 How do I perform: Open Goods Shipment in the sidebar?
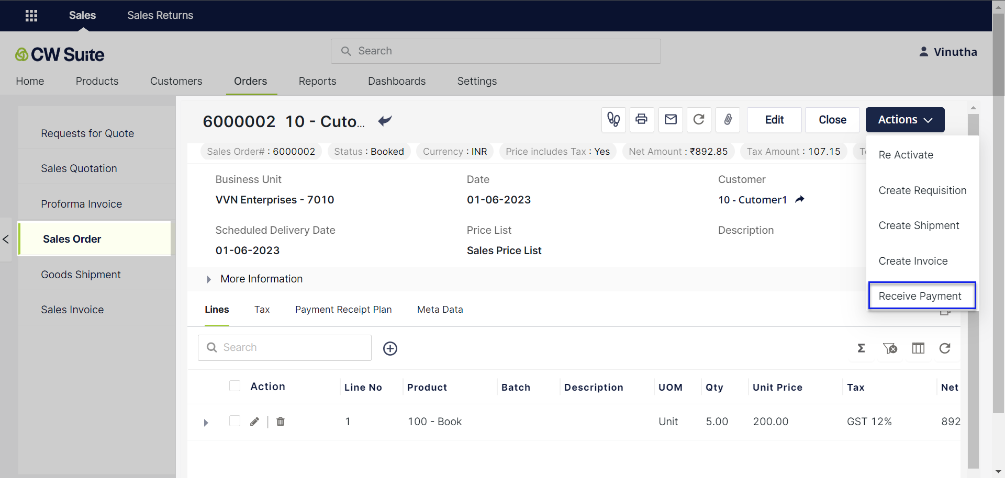point(81,275)
